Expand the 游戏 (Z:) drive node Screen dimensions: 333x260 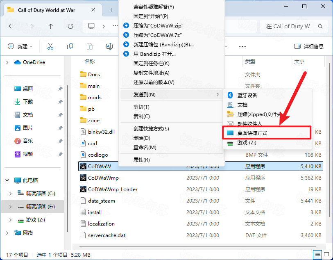[10, 220]
